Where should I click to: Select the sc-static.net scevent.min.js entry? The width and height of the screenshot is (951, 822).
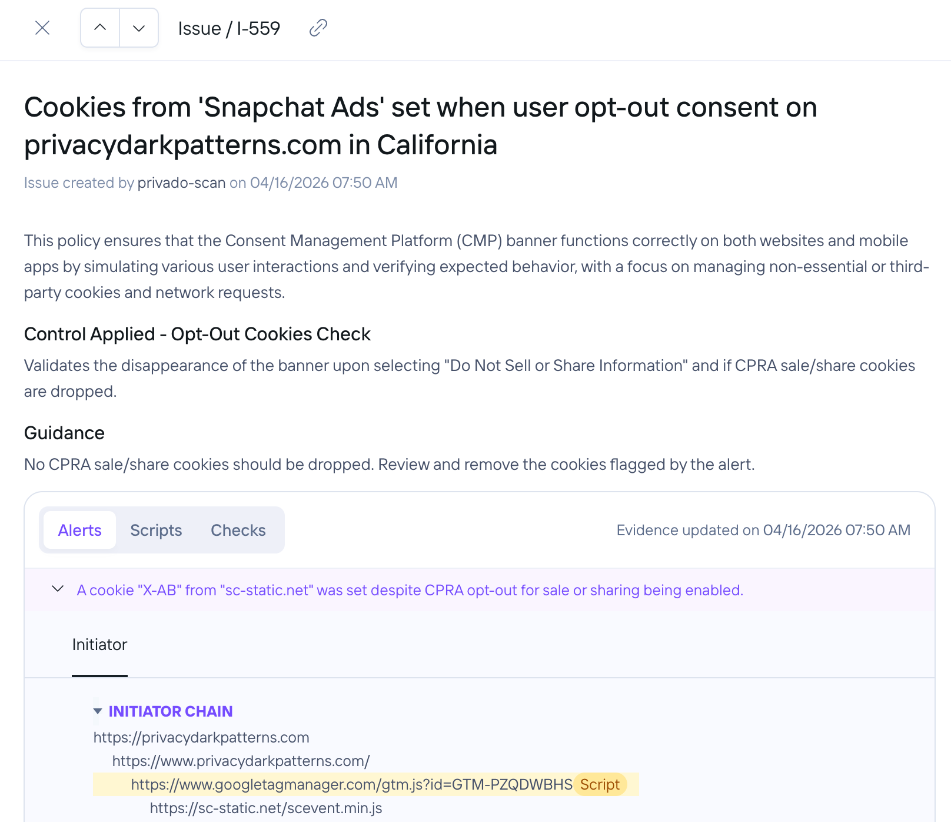click(x=266, y=808)
